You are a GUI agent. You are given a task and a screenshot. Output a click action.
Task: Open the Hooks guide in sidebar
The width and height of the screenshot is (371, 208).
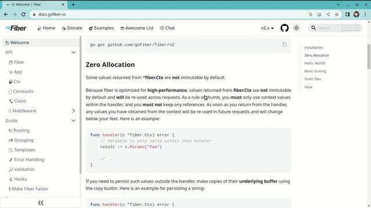pyautogui.click(x=18, y=179)
